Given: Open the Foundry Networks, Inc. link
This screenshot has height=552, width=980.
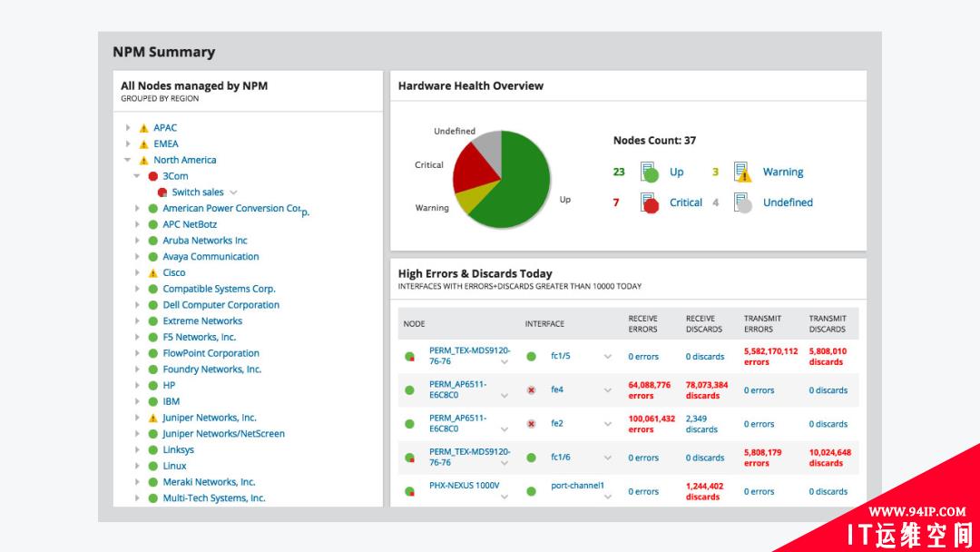Looking at the screenshot, I should (211, 370).
